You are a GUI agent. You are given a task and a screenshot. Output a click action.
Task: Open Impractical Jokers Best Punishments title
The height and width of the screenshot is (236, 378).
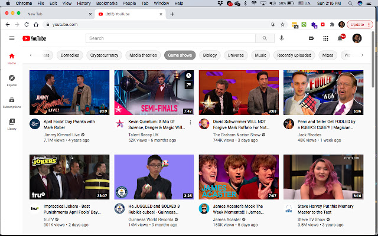(72, 209)
